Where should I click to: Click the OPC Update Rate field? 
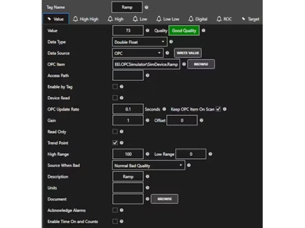(x=127, y=109)
